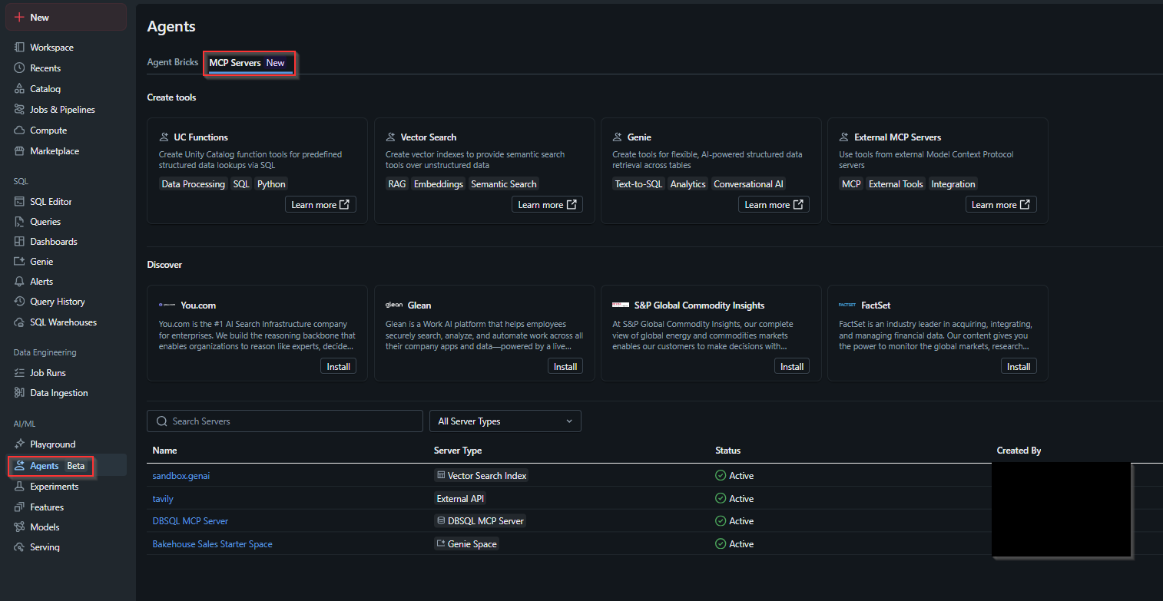Open the SQL Editor
Screen dimensions: 1163x601
click(x=51, y=201)
